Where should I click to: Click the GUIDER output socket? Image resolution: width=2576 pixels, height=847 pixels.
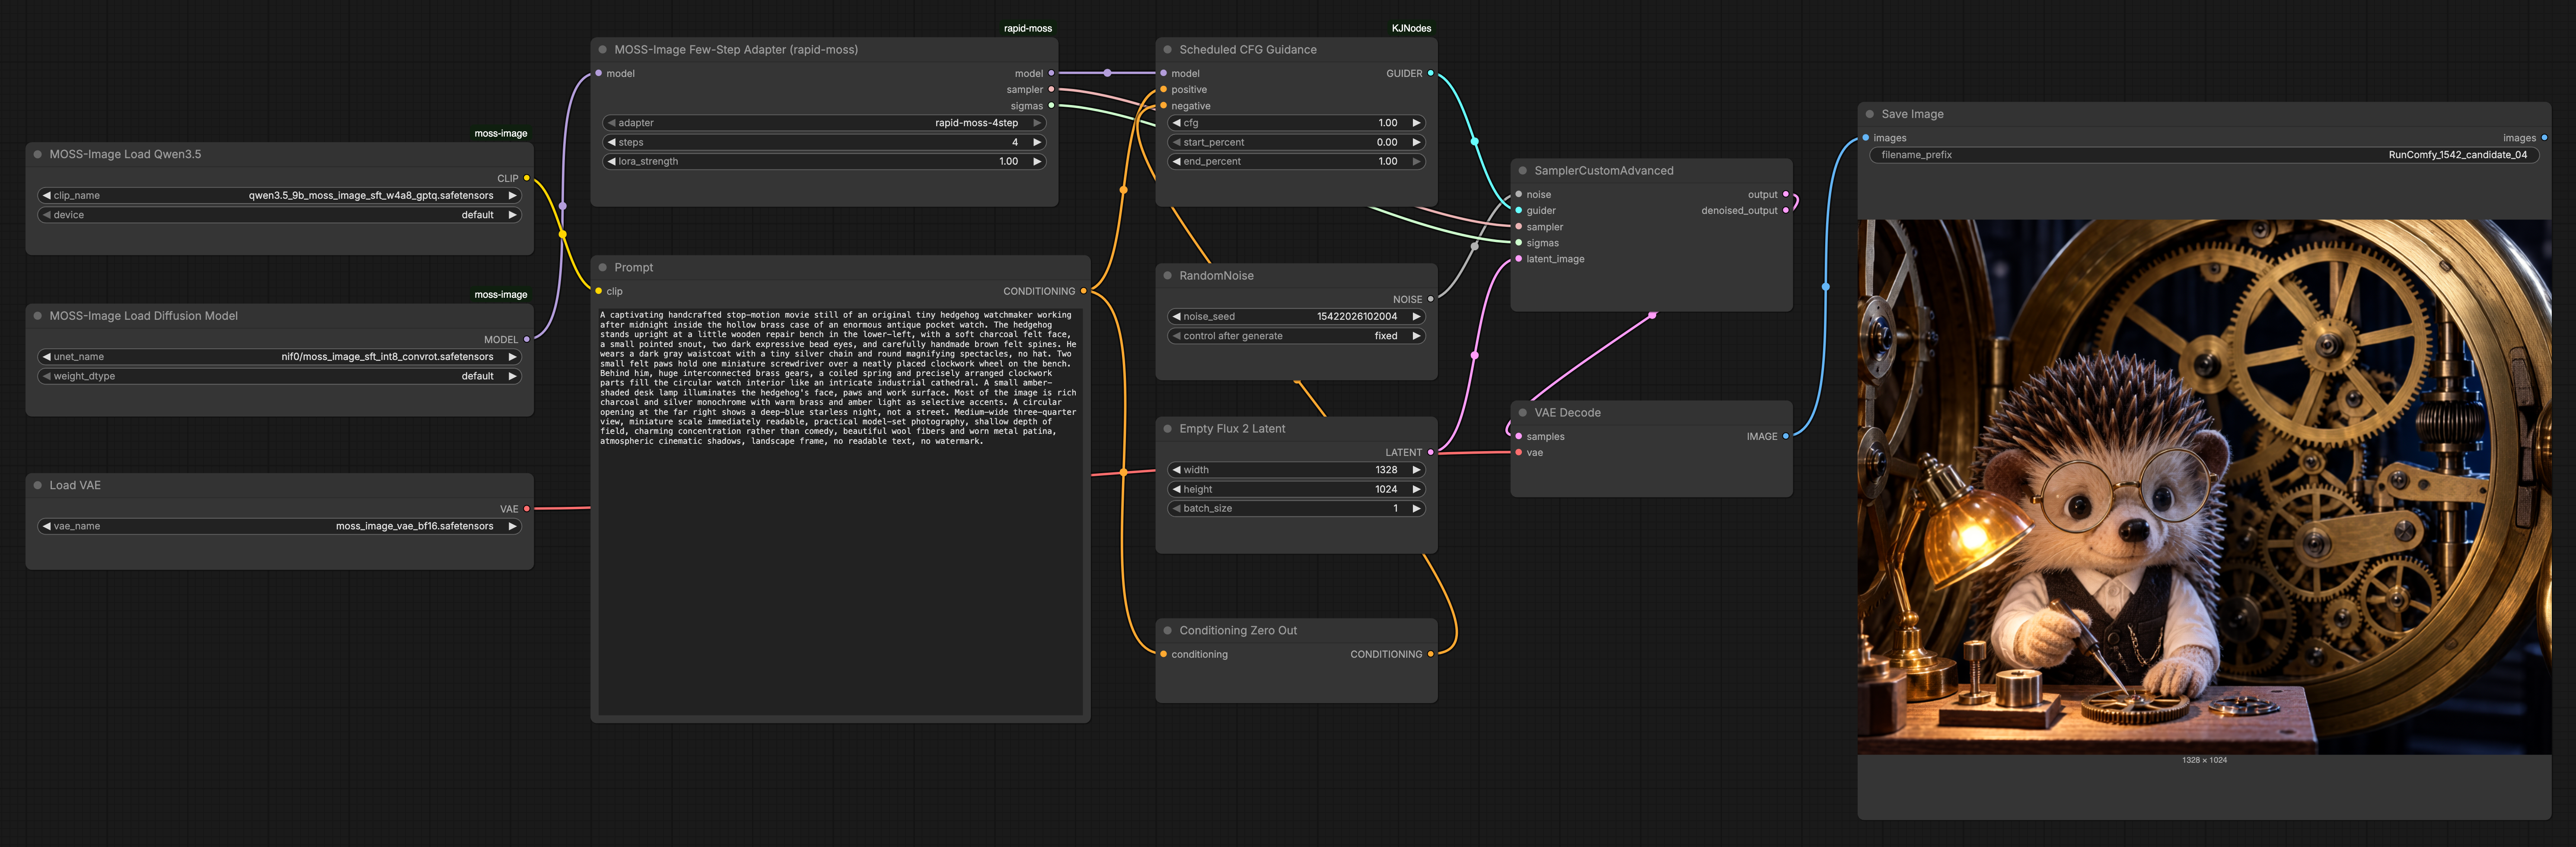pos(1430,73)
